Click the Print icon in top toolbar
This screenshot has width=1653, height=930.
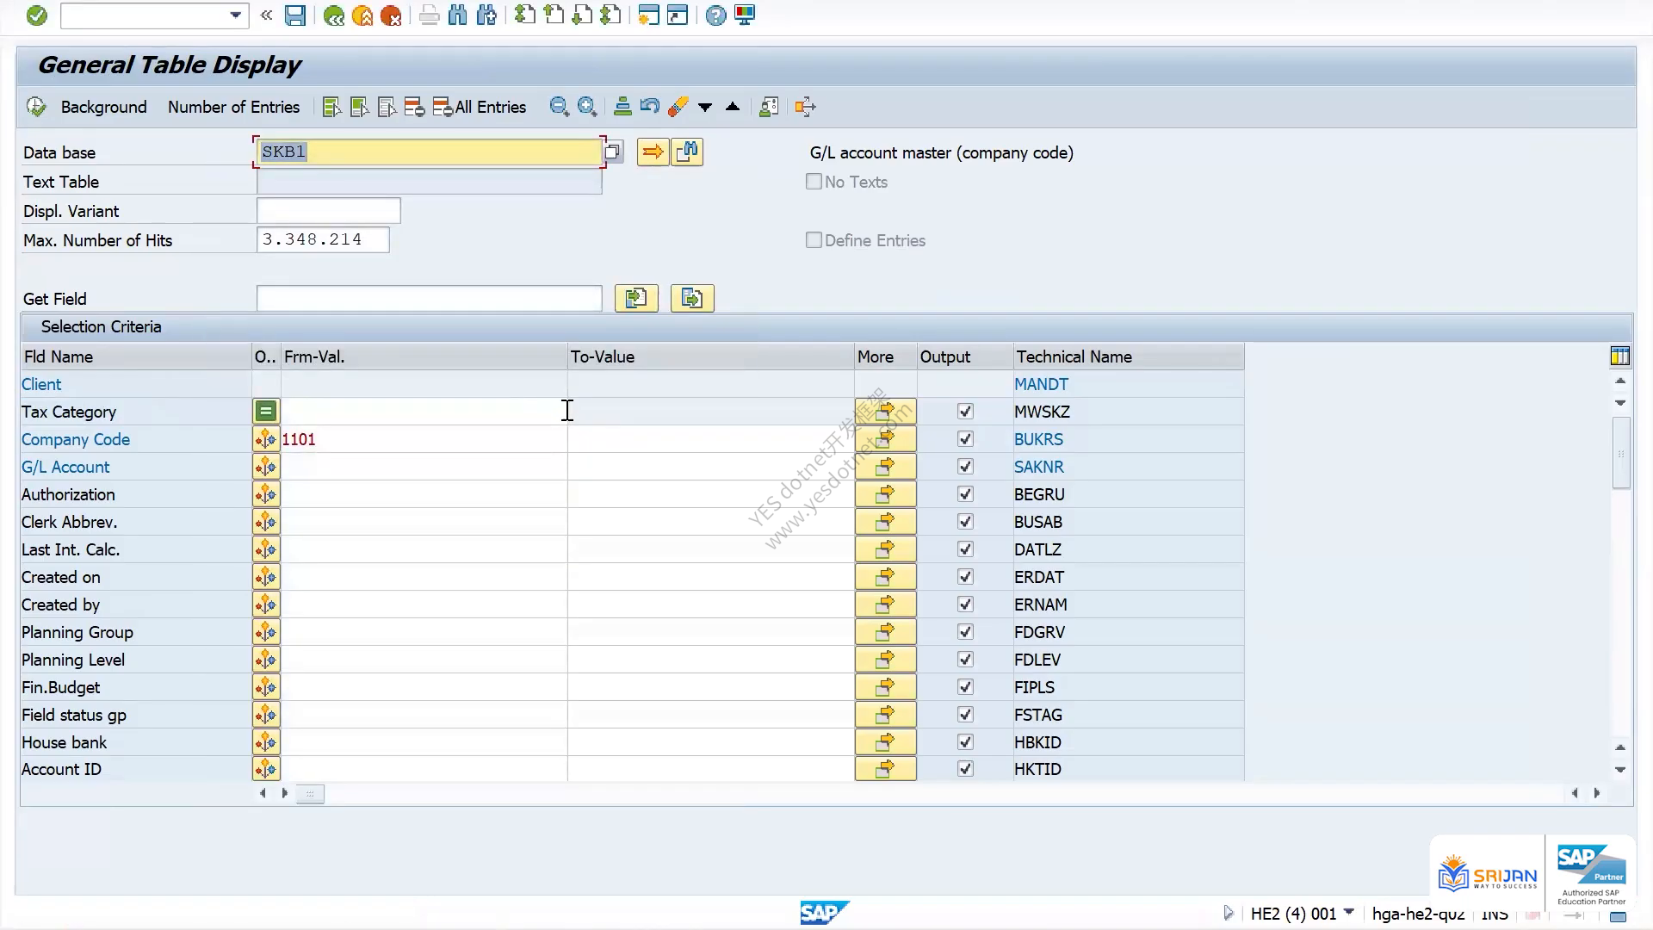(429, 15)
